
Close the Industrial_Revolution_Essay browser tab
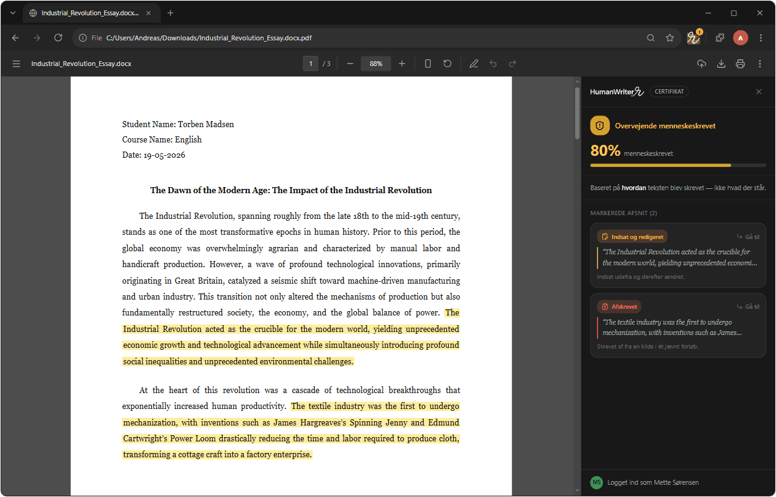(x=149, y=13)
